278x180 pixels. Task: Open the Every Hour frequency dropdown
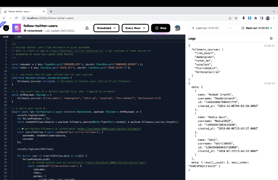135,28
